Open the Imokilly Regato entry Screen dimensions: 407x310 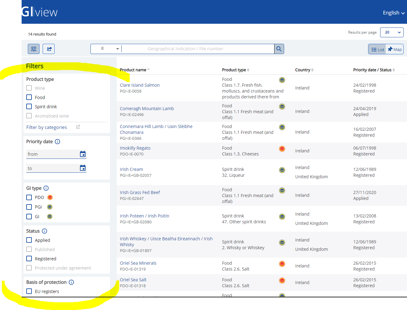pyautogui.click(x=135, y=148)
